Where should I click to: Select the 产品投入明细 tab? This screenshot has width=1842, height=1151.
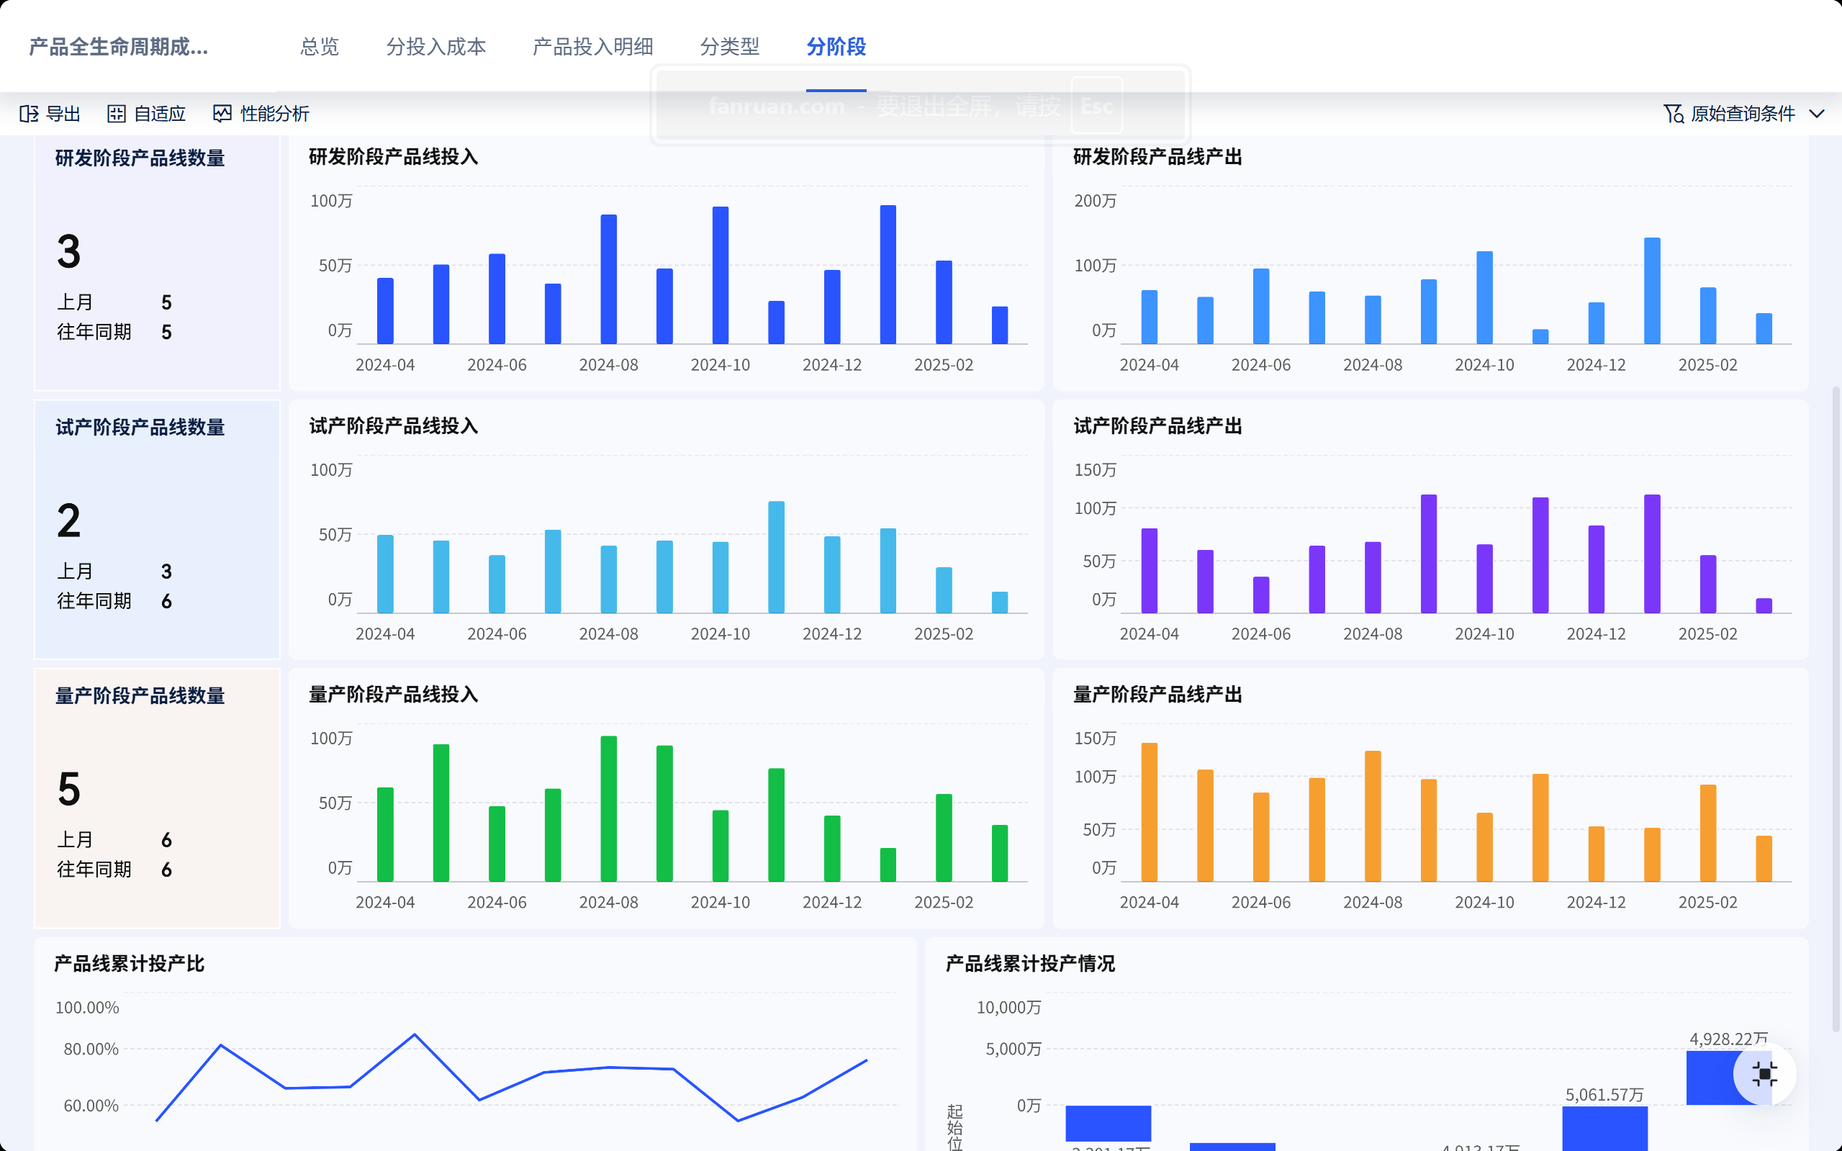pyautogui.click(x=593, y=48)
